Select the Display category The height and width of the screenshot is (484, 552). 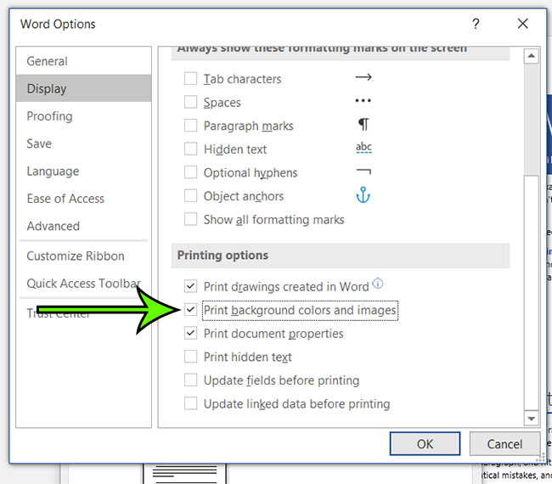tap(83, 88)
